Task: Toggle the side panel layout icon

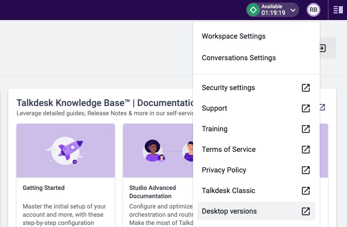Action: pos(338,10)
